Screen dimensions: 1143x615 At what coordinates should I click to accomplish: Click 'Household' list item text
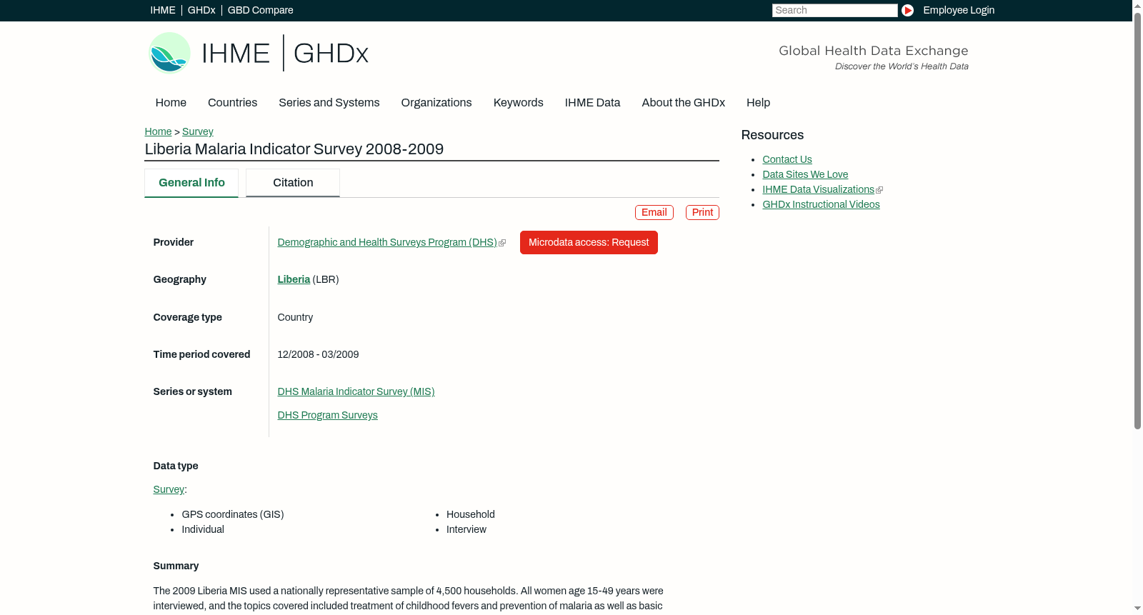pos(471,515)
